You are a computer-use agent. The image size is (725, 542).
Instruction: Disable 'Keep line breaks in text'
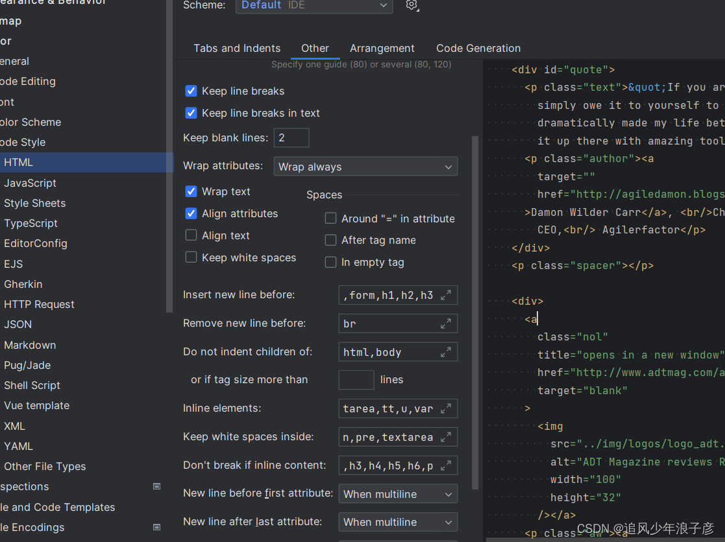pos(191,113)
